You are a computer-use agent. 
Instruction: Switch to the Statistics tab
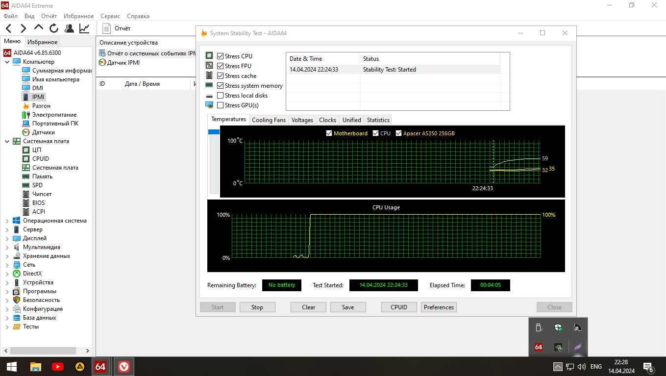[378, 120]
